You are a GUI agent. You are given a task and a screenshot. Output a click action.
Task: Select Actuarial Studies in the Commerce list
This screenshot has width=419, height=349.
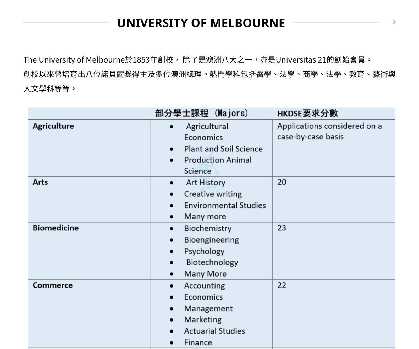(214, 331)
